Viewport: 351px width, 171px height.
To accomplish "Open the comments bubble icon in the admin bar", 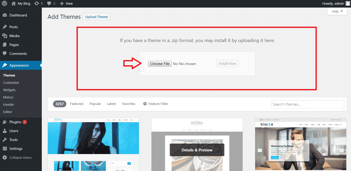I will [49, 4].
